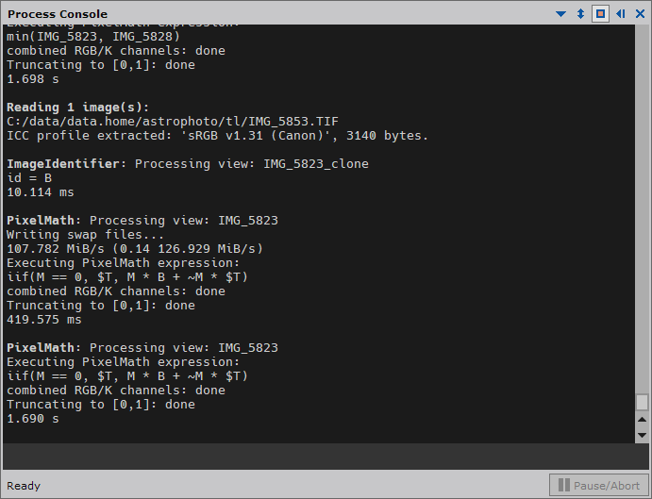Click the first bold PixelMath heading

(x=41, y=221)
